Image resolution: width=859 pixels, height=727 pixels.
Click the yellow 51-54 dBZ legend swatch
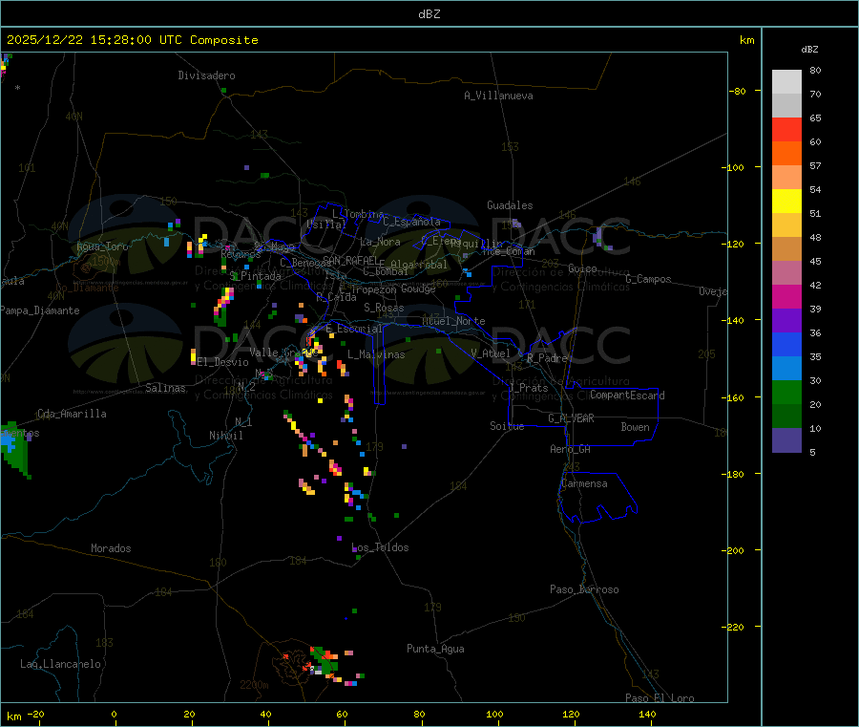pos(786,202)
